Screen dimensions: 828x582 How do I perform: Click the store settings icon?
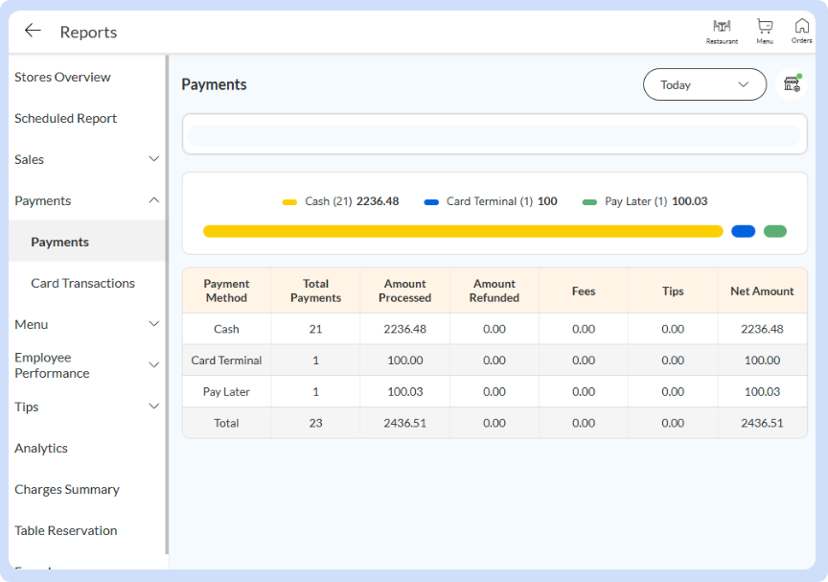pos(792,84)
